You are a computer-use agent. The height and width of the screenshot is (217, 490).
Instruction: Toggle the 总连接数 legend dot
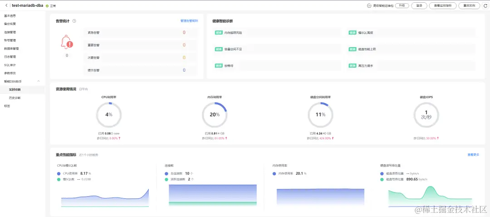click(167, 173)
